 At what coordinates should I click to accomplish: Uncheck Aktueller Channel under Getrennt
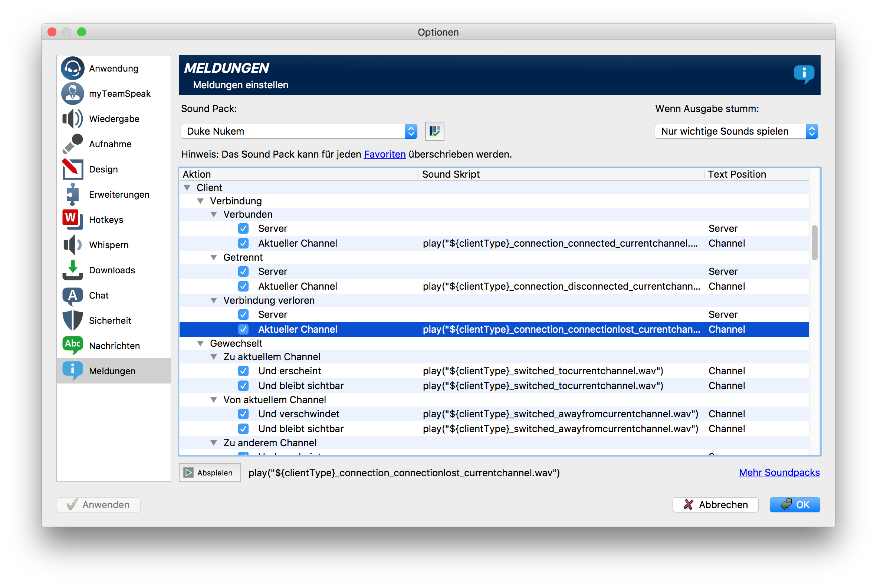point(243,286)
